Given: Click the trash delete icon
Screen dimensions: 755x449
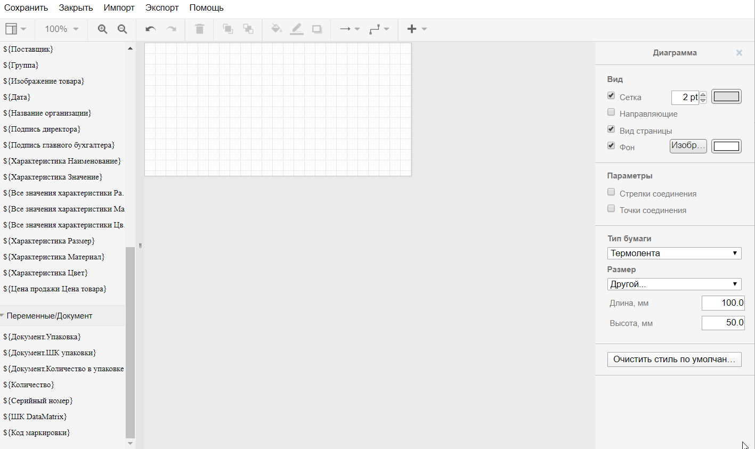Looking at the screenshot, I should (x=200, y=29).
